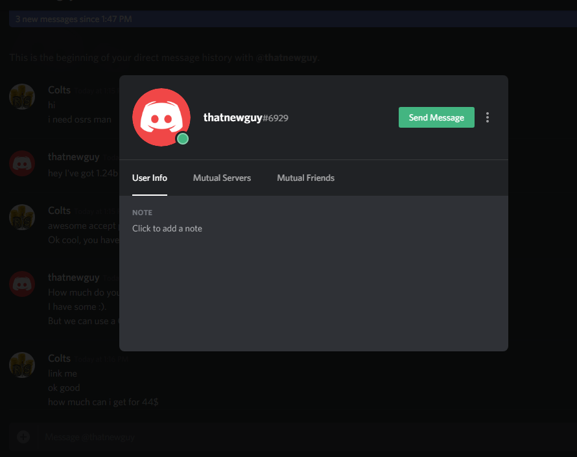This screenshot has height=457, width=577.
Task: Click Colts username above 'link me'
Action: 59,358
